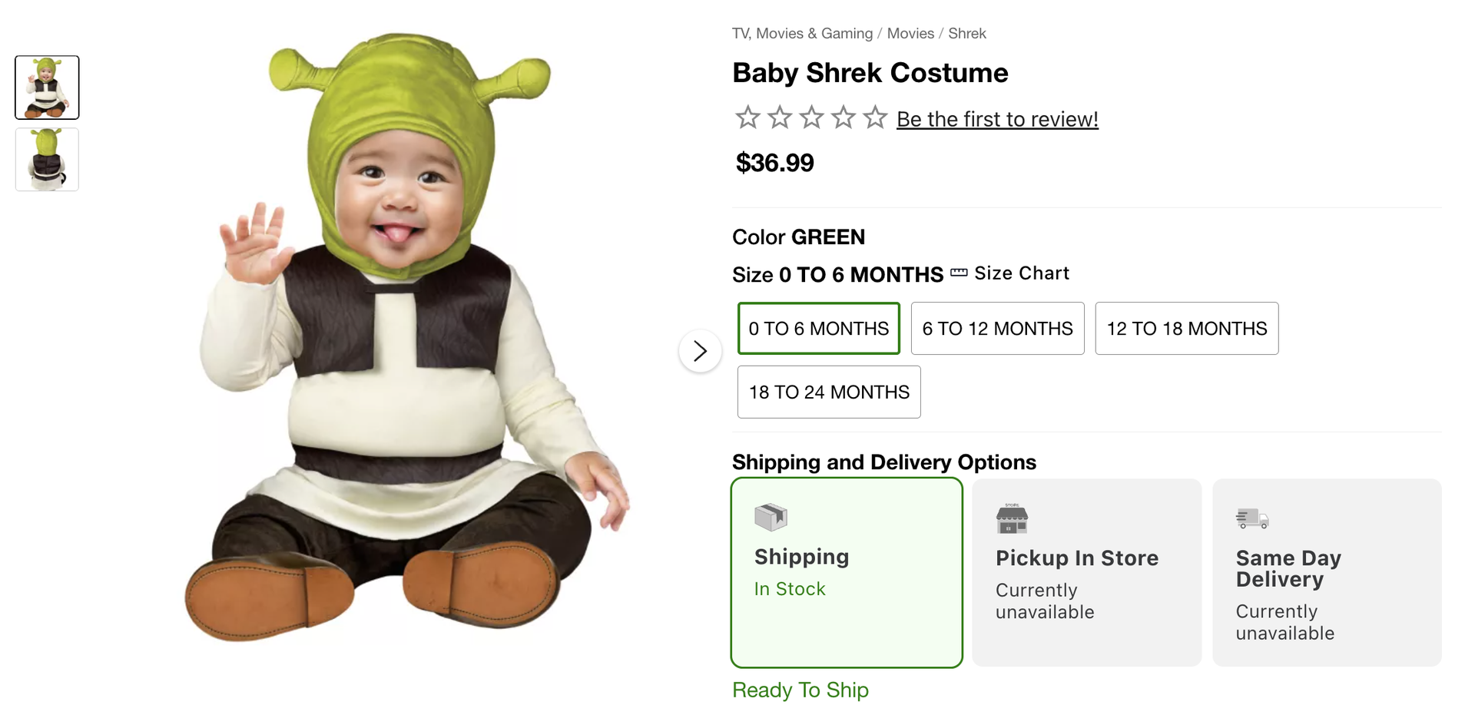Open Be the first to review link
This screenshot has width=1475, height=715.
tap(997, 119)
